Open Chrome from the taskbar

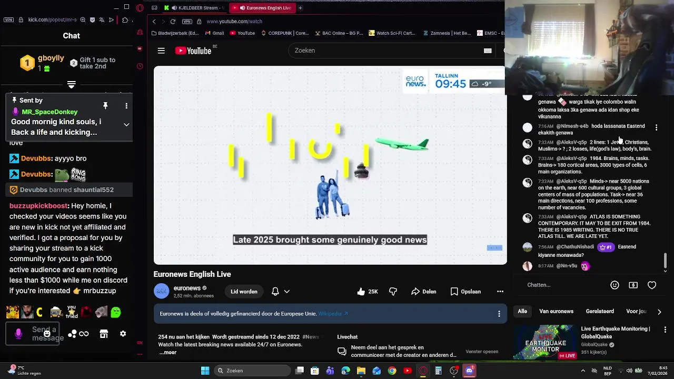coord(392,371)
